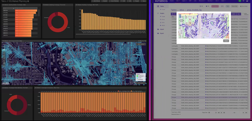Click the pink CPU & Text pill
Image resolution: width=252 pixels, height=121 pixels.
(215, 6)
